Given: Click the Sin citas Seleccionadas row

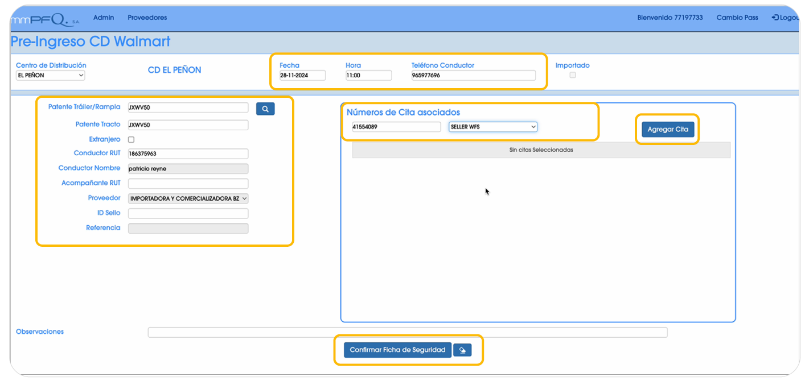Looking at the screenshot, I should click(x=541, y=150).
